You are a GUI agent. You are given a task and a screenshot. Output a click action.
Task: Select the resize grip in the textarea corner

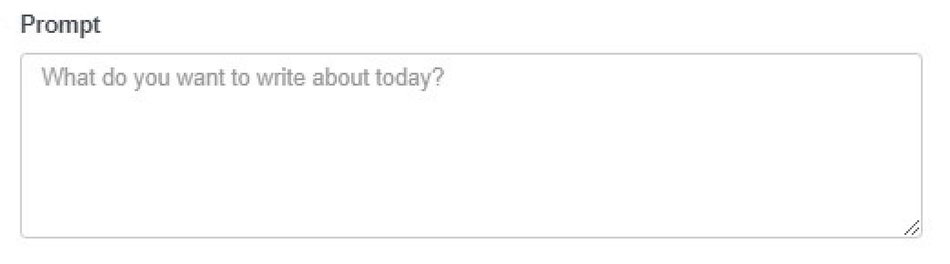coord(912,228)
